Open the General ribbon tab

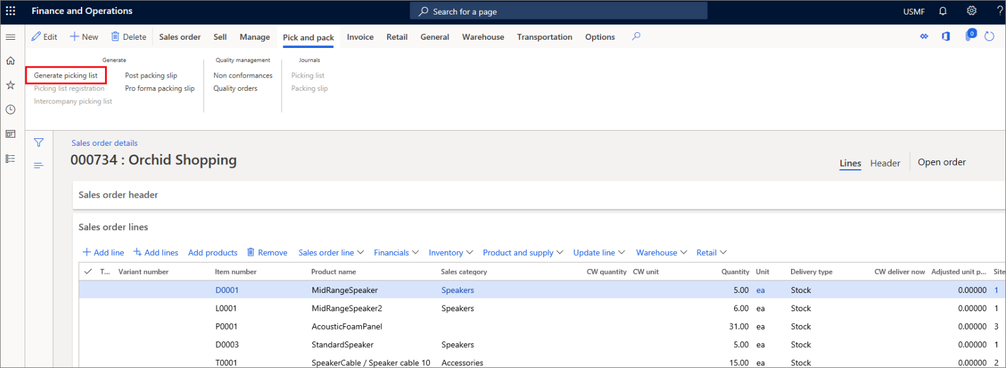435,37
